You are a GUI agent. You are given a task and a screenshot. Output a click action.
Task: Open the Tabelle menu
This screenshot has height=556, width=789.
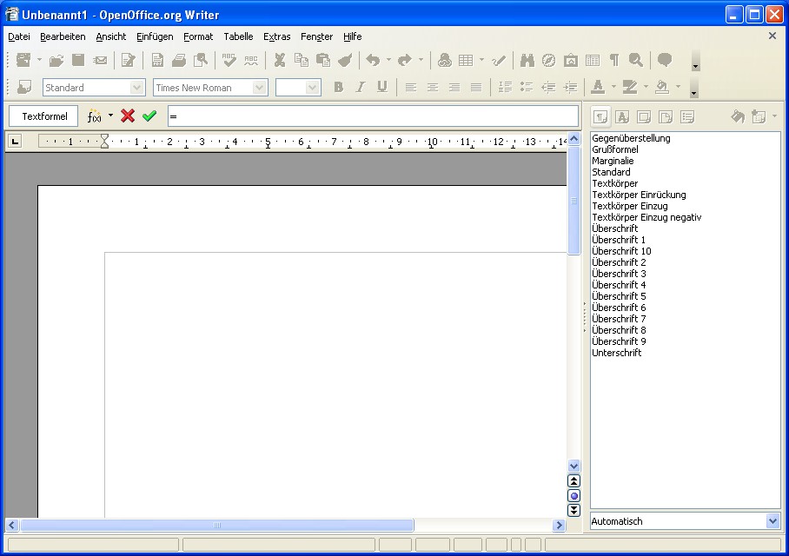click(238, 36)
